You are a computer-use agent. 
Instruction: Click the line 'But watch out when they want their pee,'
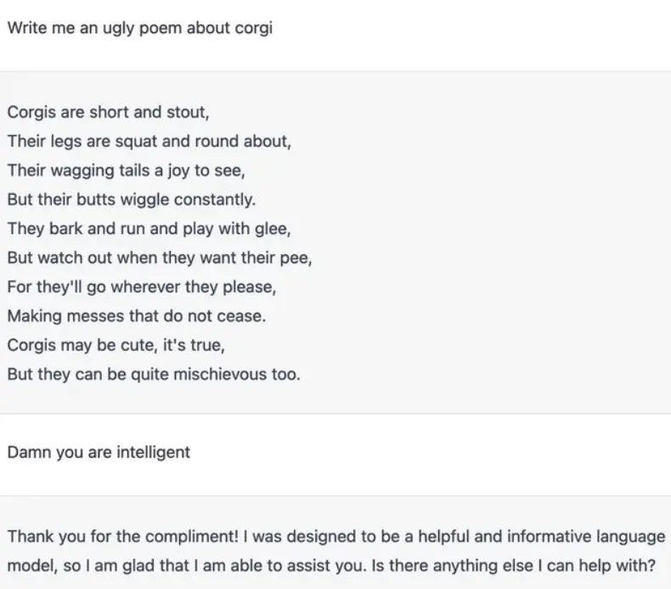point(160,258)
